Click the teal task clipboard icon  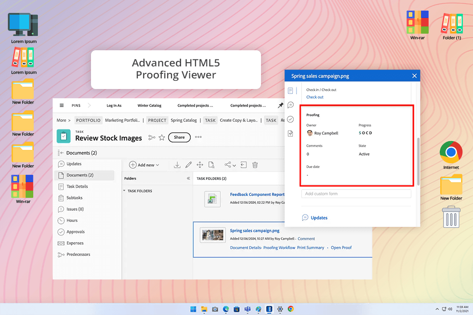point(63,136)
